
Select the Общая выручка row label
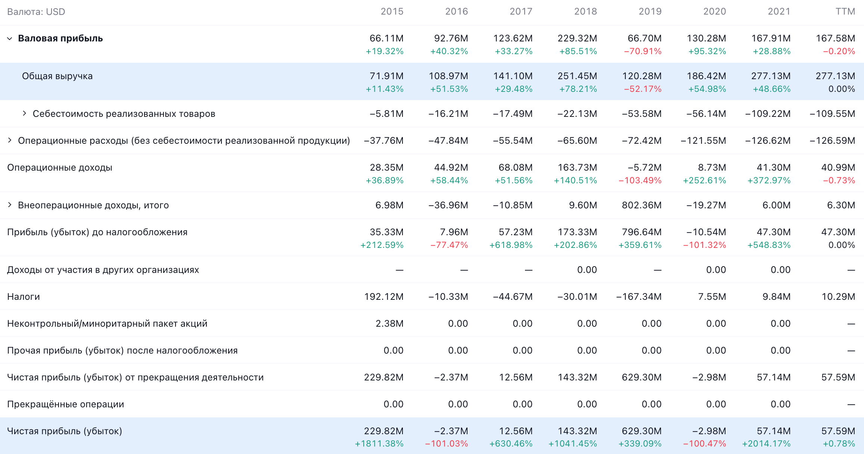click(x=57, y=76)
